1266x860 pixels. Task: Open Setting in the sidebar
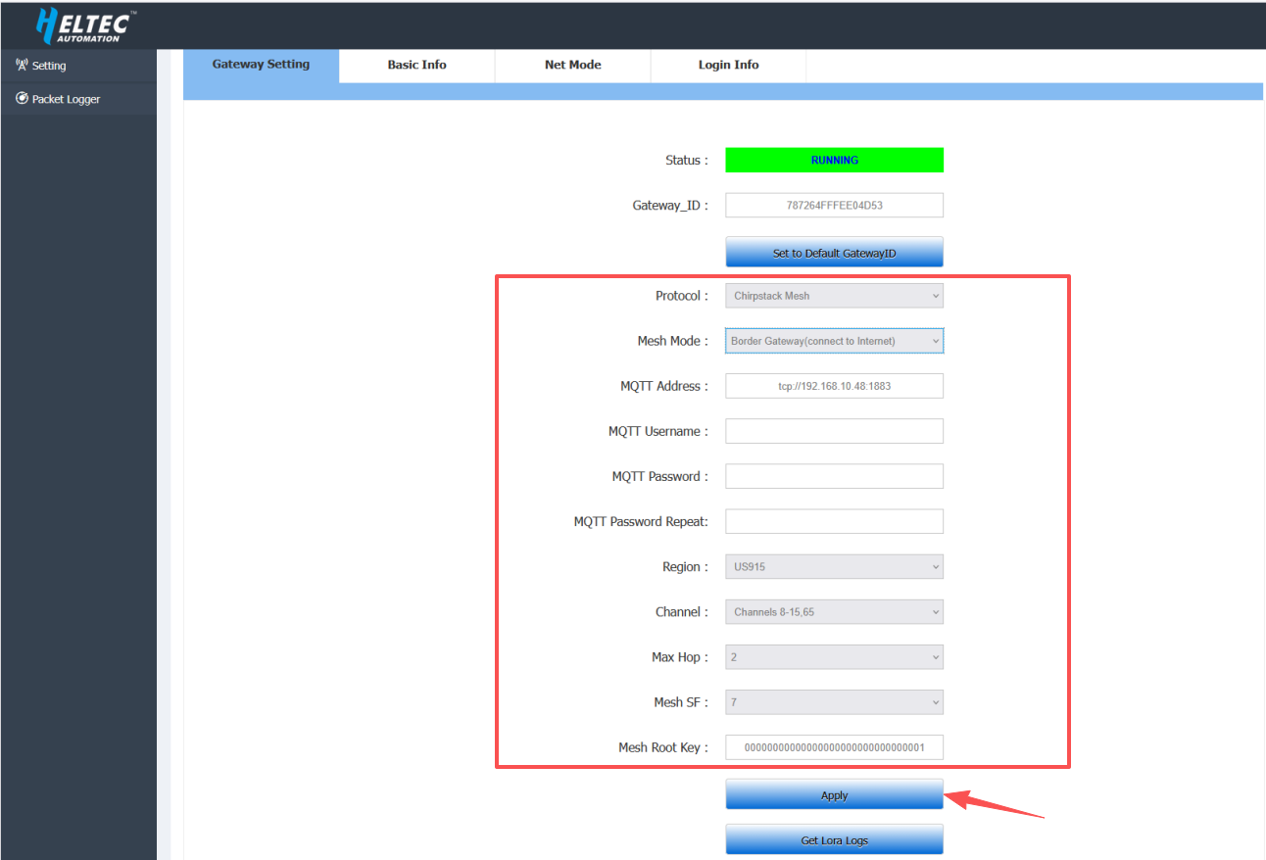point(48,66)
